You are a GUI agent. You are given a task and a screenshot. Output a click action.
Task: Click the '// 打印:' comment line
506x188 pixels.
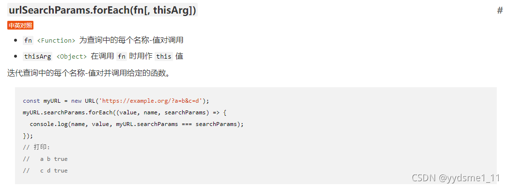(x=36, y=147)
